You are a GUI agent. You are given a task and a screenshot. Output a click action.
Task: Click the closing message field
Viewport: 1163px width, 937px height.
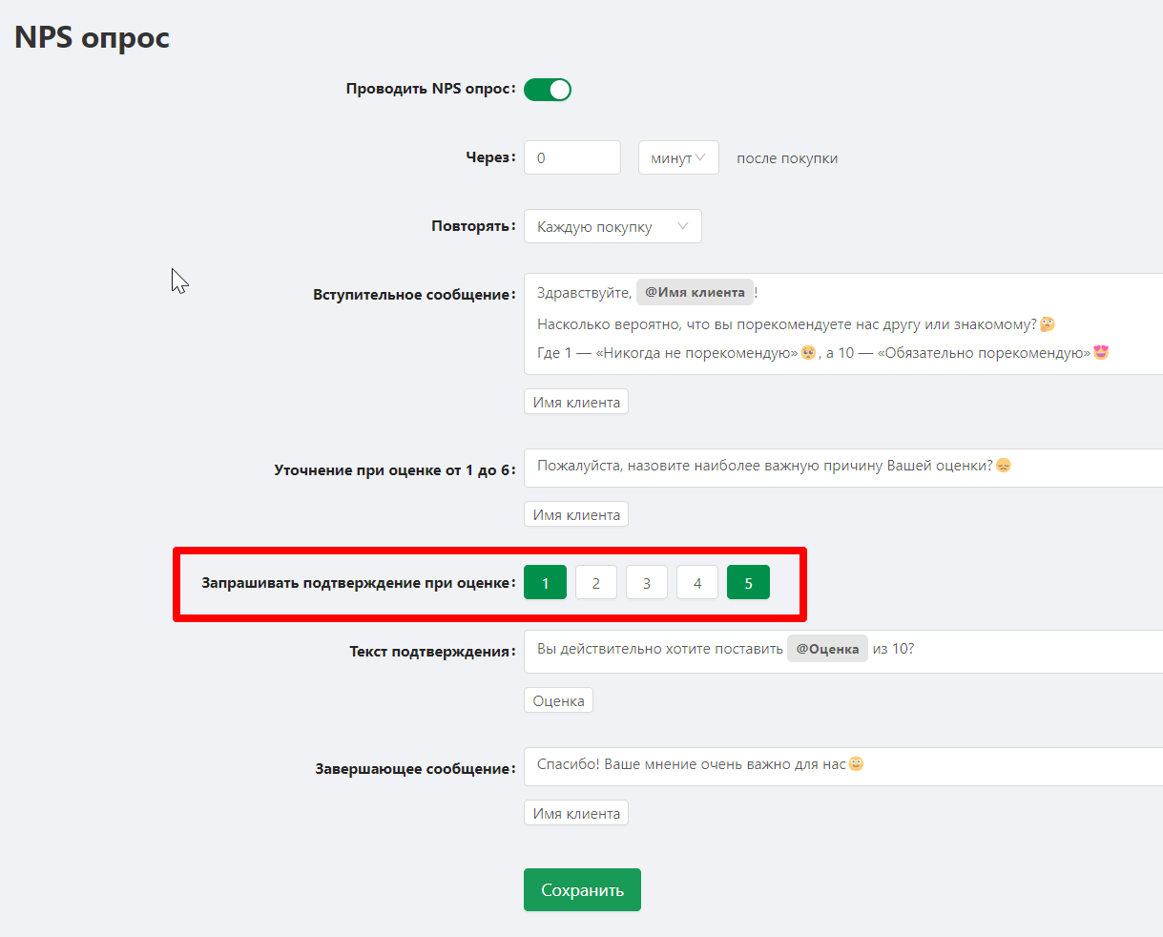pos(843,766)
